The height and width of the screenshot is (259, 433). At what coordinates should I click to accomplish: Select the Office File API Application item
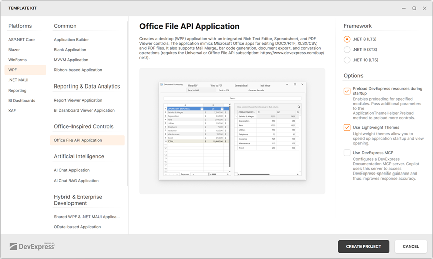coord(87,140)
